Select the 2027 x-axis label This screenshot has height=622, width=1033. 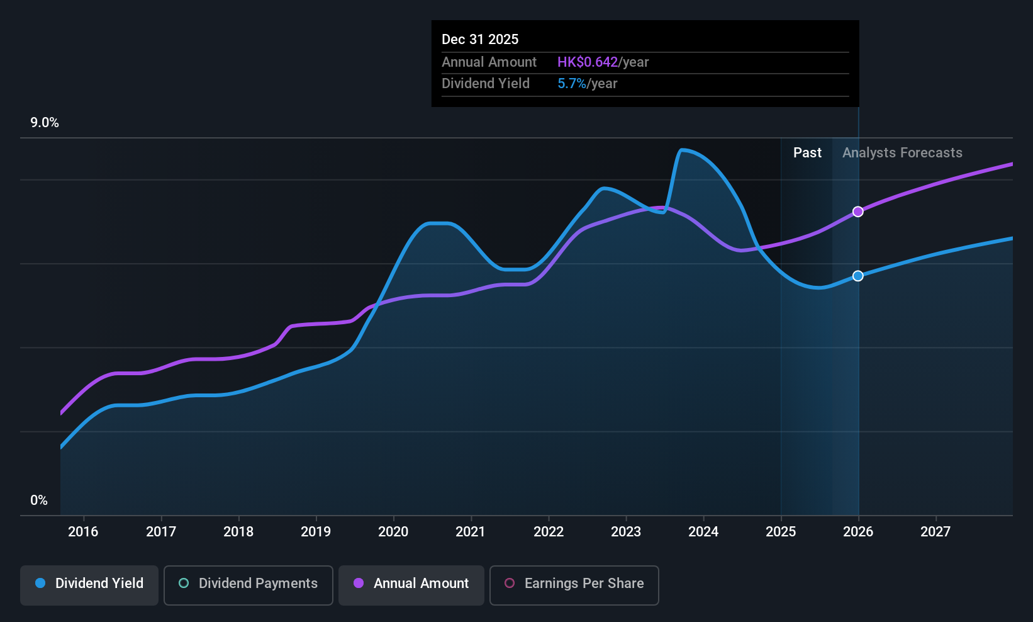click(x=935, y=531)
